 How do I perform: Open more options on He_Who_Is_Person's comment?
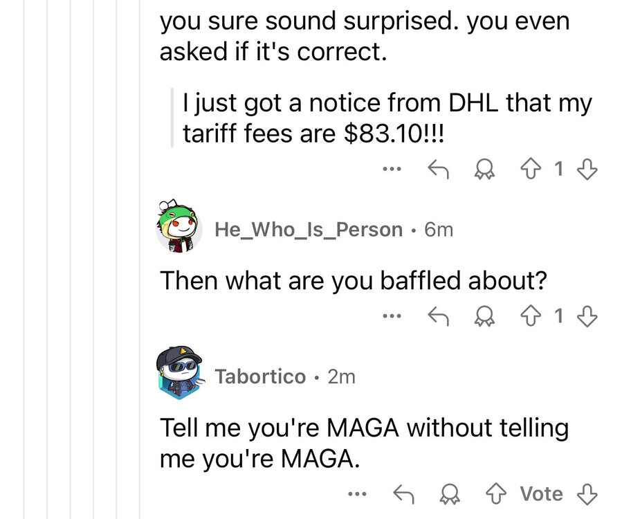pos(392,316)
